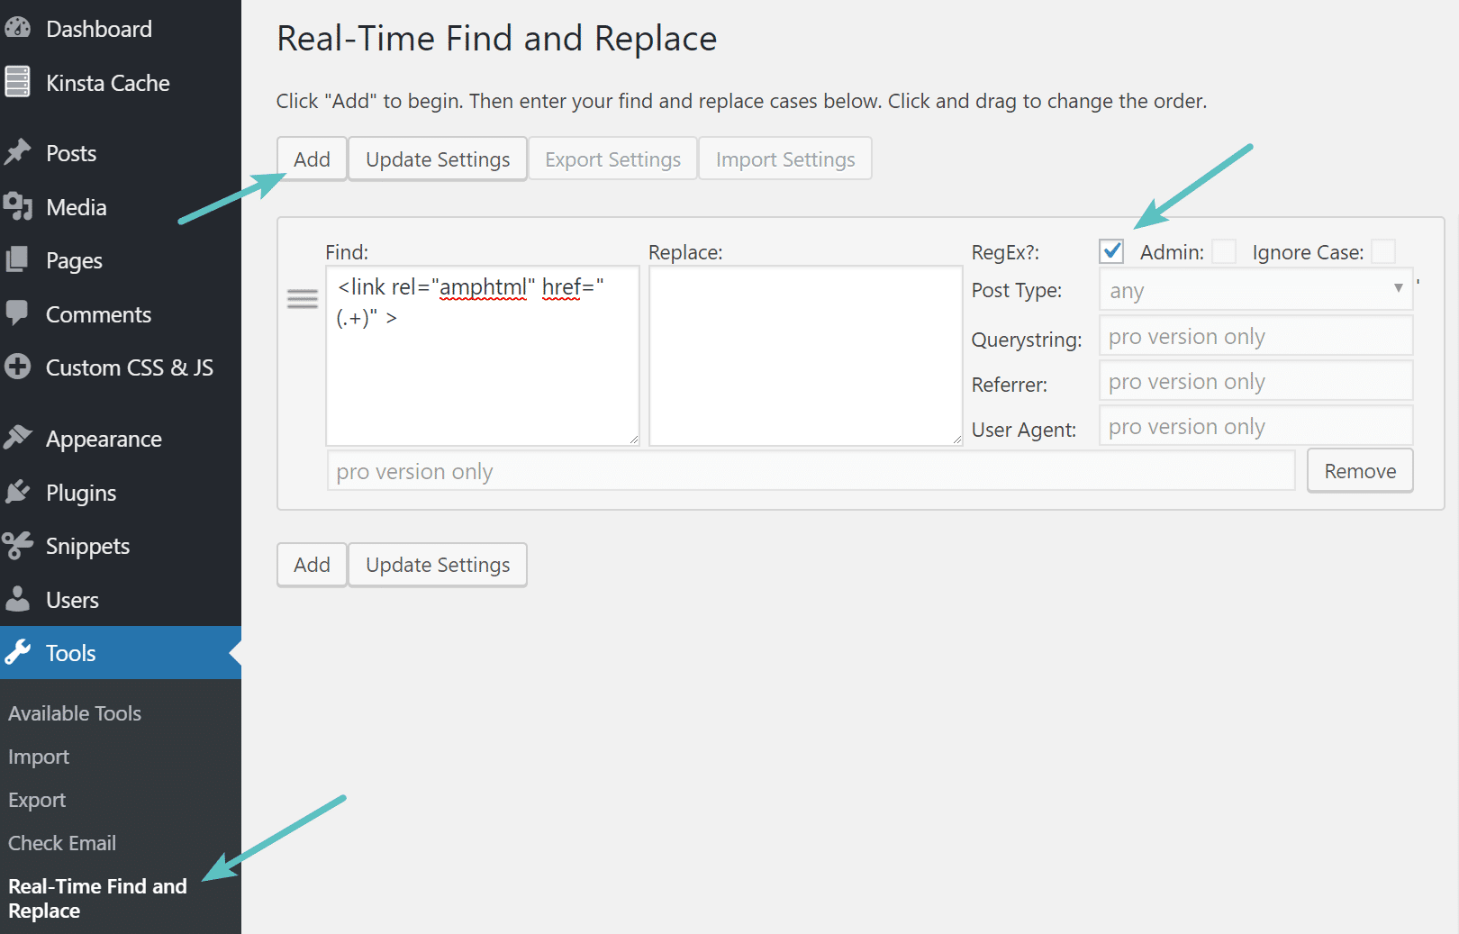Select the Appearance brush icon

click(18, 438)
